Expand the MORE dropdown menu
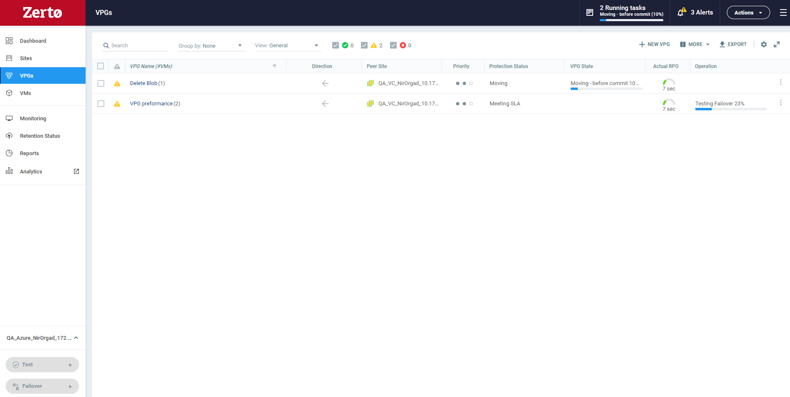The width and height of the screenshot is (790, 397). pos(695,44)
